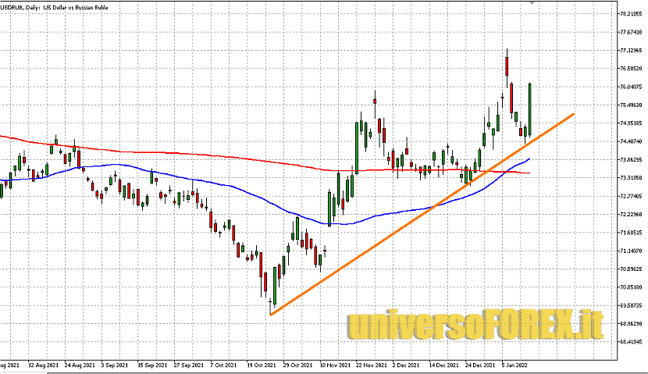
Task: Click the 70.05180 price axis label
Action: pyautogui.click(x=631, y=287)
